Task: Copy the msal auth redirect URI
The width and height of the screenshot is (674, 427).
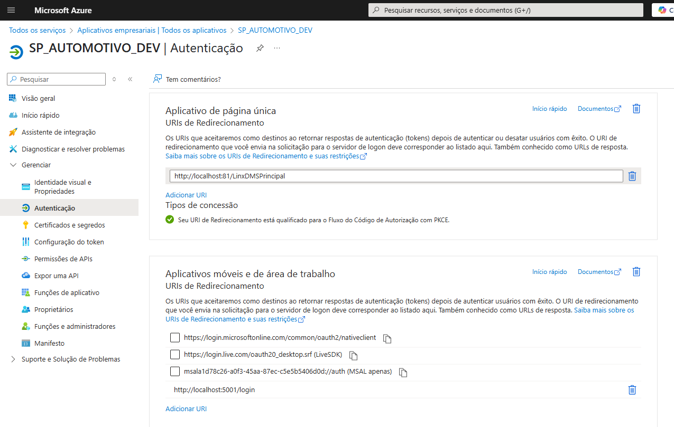Action: 403,373
